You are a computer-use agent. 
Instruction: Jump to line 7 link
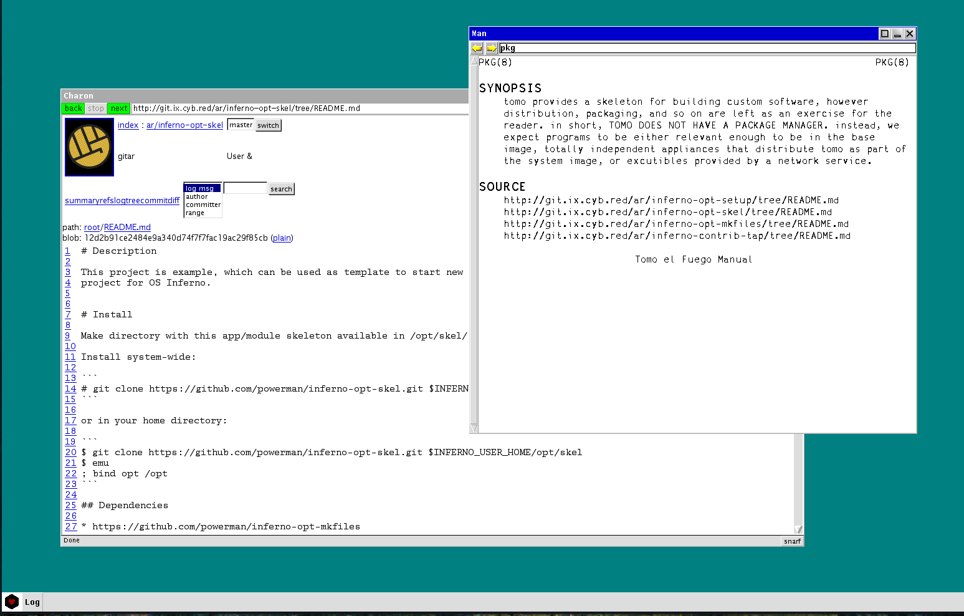click(68, 315)
